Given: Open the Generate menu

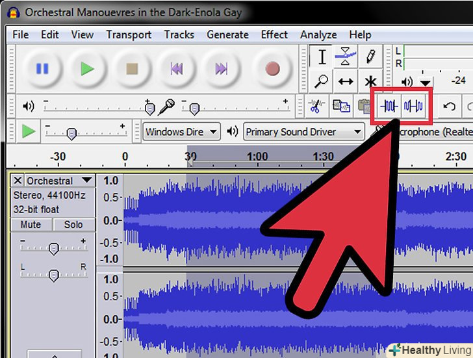Looking at the screenshot, I should (228, 34).
